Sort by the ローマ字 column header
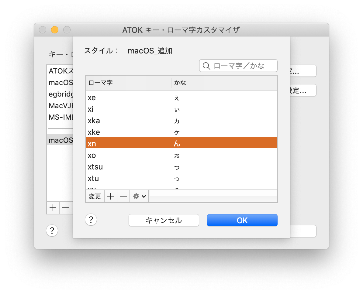 pyautogui.click(x=128, y=83)
